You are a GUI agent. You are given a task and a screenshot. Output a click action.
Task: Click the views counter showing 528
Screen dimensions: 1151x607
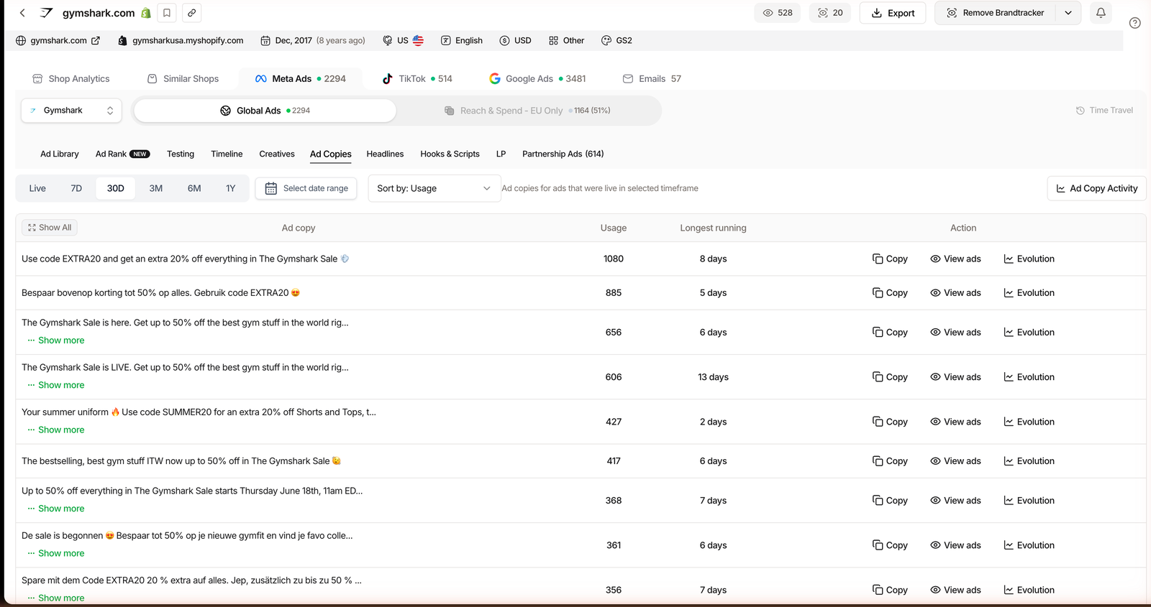point(777,13)
